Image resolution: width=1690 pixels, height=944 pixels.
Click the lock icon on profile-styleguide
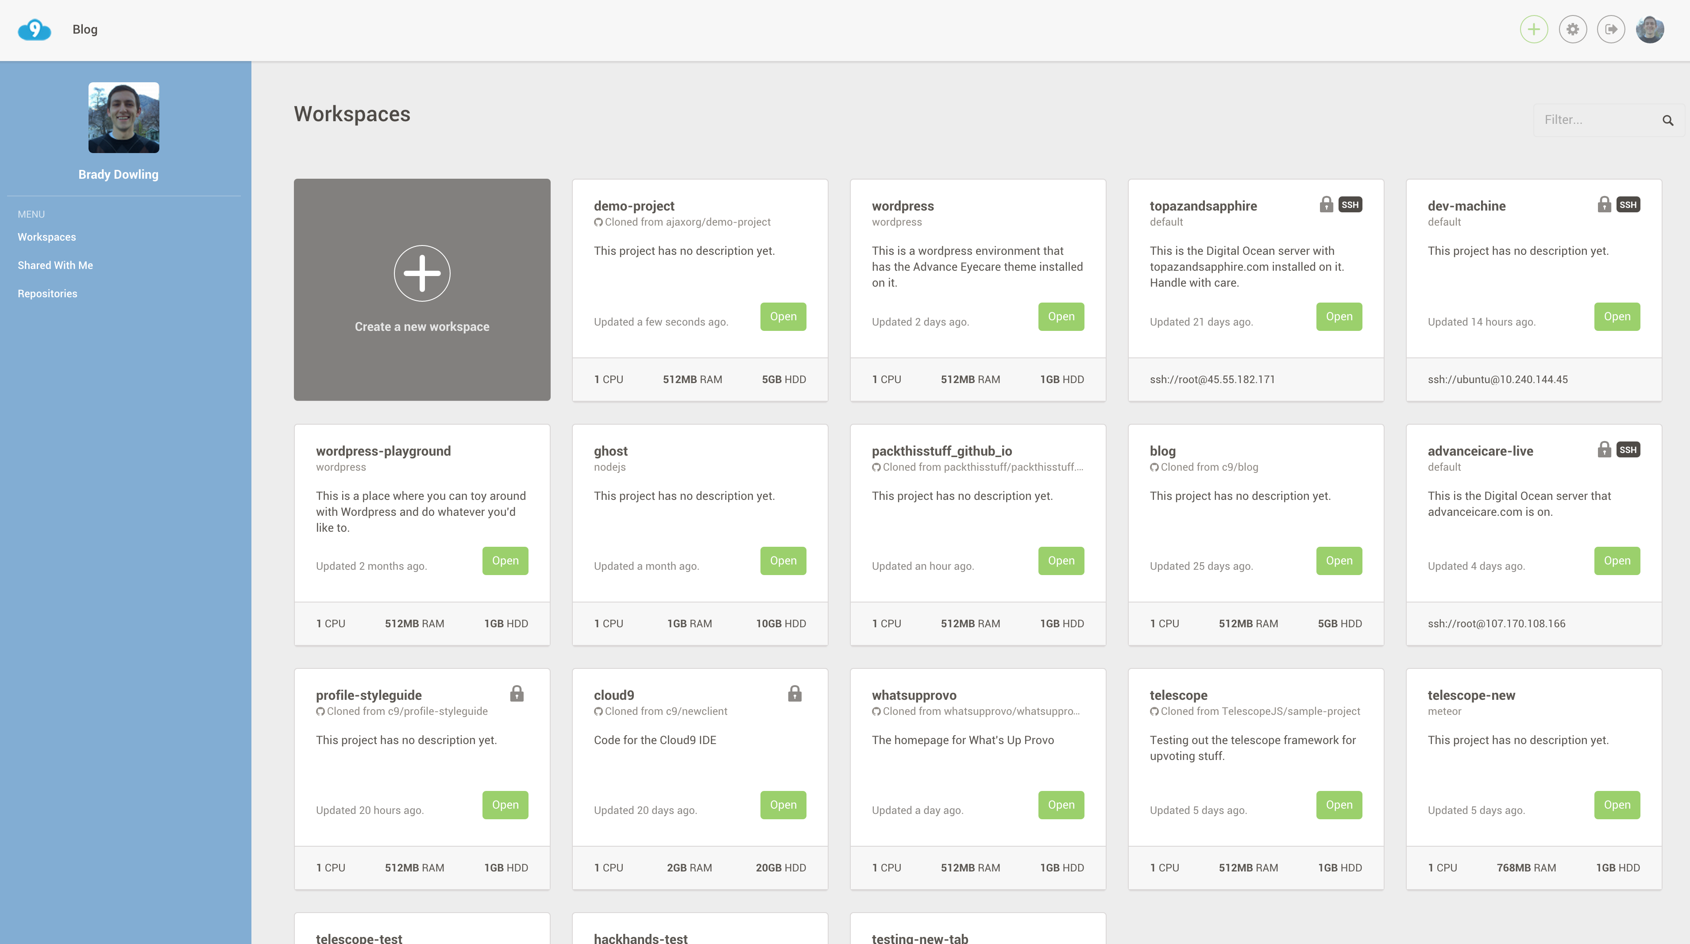pos(517,694)
